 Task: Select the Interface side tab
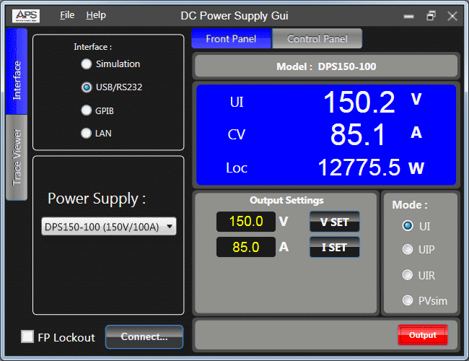coord(17,79)
